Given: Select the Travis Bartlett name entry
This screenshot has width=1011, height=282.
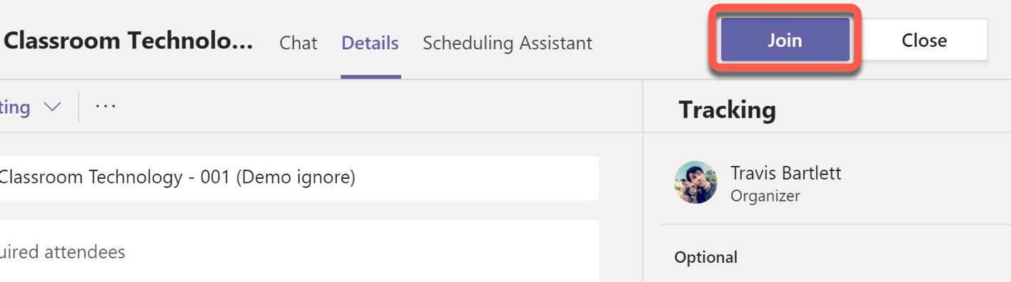Looking at the screenshot, I should coord(785,173).
